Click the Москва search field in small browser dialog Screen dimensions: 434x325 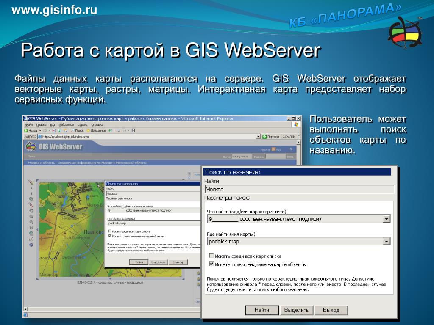[x=154, y=193]
